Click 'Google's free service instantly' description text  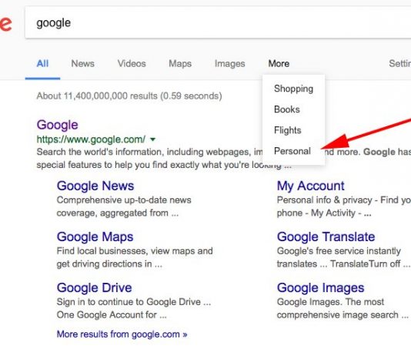tap(339, 251)
